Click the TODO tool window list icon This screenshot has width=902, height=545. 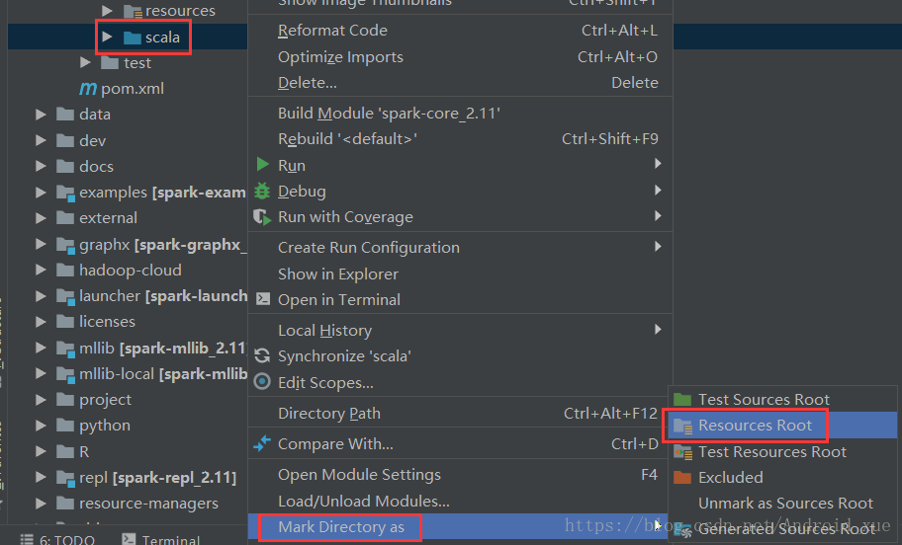tap(27, 539)
